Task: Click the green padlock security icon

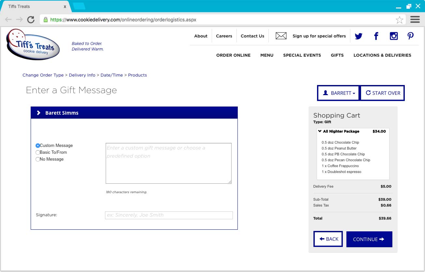Action: click(45, 20)
